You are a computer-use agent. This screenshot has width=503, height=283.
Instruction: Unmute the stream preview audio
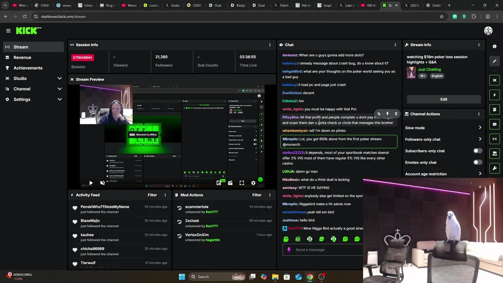[103, 183]
